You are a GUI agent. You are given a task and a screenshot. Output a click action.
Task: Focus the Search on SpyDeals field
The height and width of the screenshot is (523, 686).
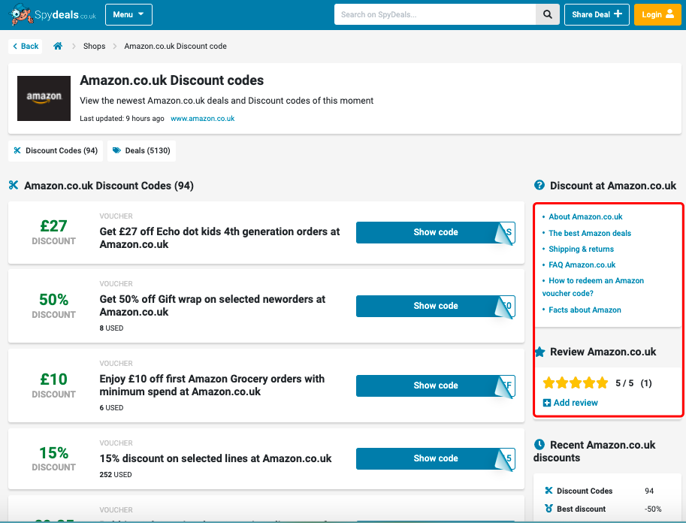pos(435,14)
